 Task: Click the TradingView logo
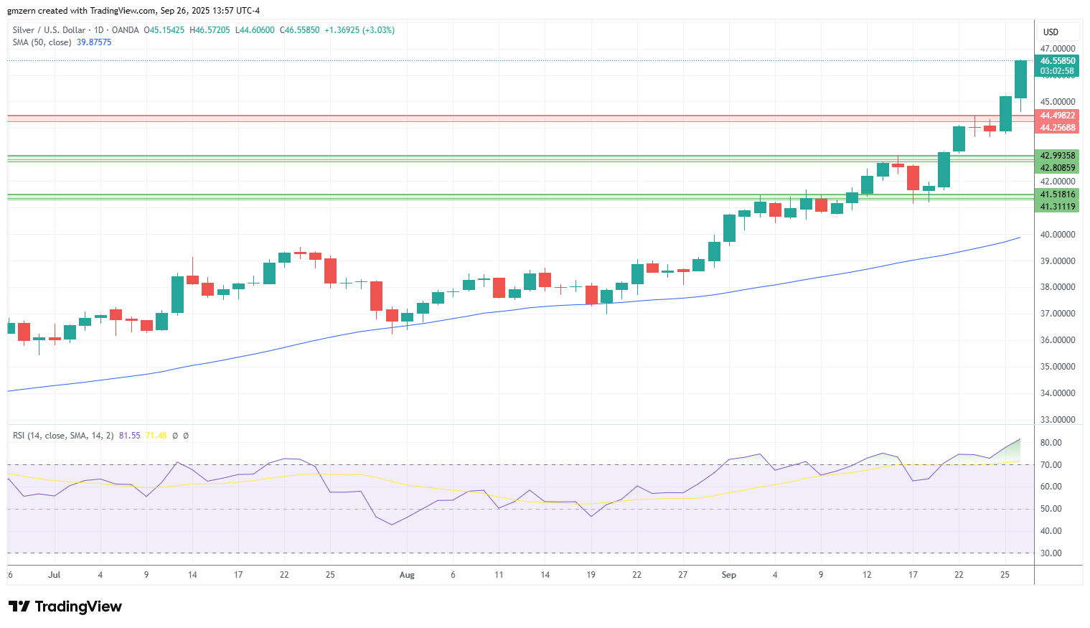pos(65,606)
